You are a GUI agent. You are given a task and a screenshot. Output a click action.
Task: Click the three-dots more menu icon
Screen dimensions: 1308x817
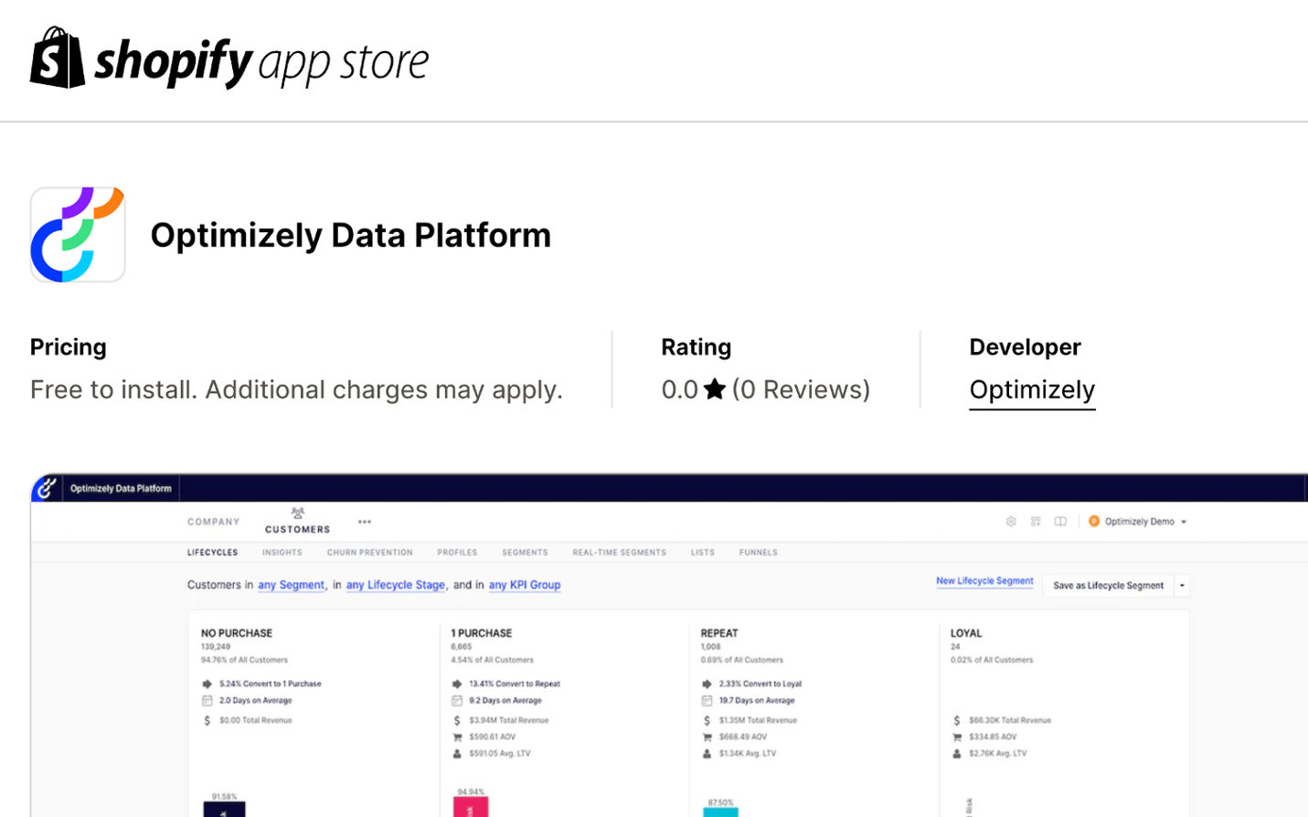coord(365,522)
